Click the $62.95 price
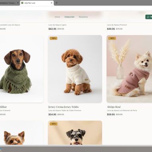Screen dimensions: 152x152 (53, 29)
